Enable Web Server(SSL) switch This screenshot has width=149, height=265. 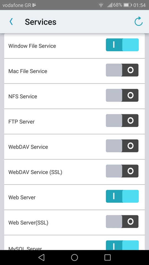(122, 221)
